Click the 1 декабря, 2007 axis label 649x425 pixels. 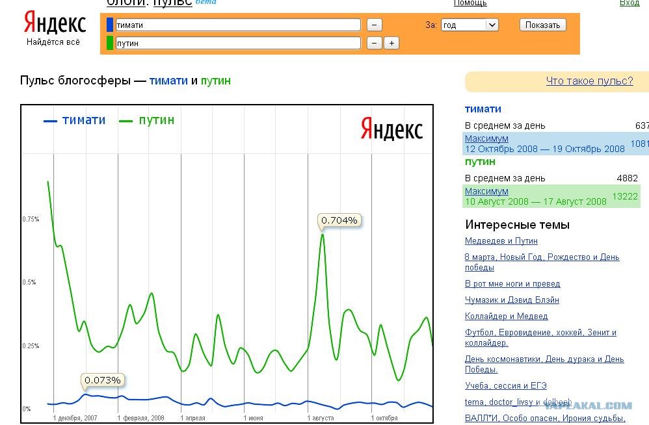pos(75,418)
